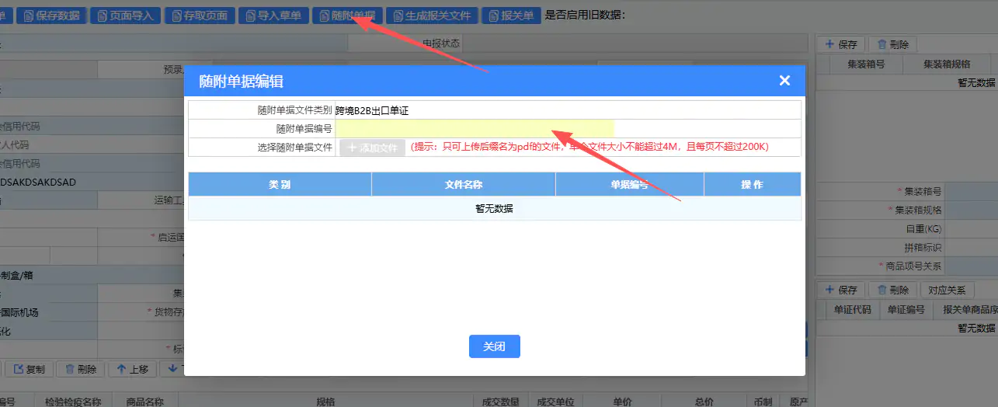The image size is (998, 407).
Task: Click the 保存数据 toolbar button
Action: (51, 15)
